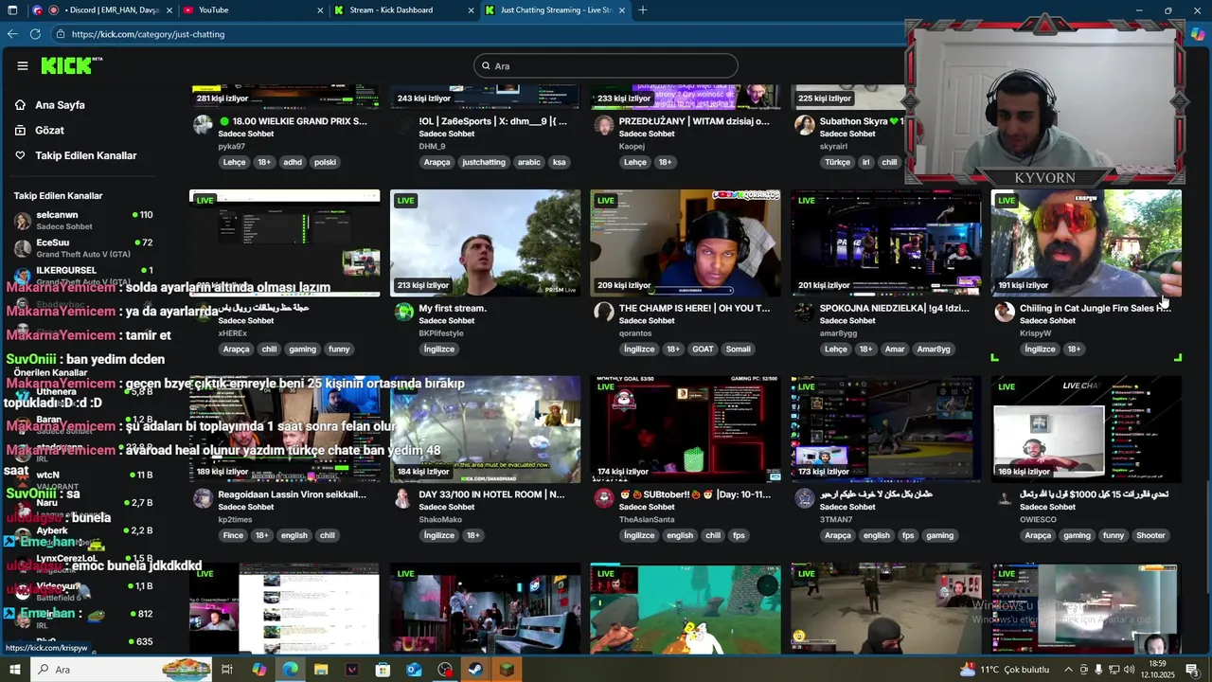Switch to the Discord EMR_HAN tab
This screenshot has height=682, width=1212.
coord(104,10)
